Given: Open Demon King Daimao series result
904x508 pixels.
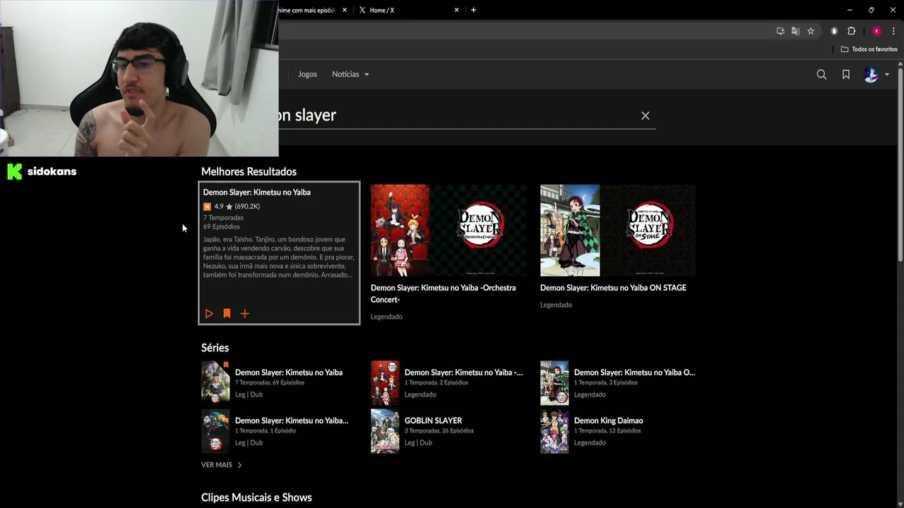Looking at the screenshot, I should (x=618, y=431).
